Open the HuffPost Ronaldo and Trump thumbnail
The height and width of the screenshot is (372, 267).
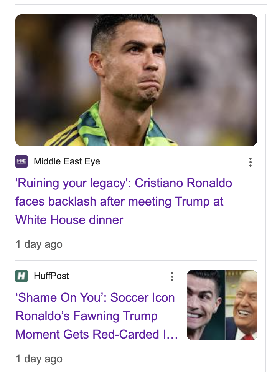(x=222, y=305)
